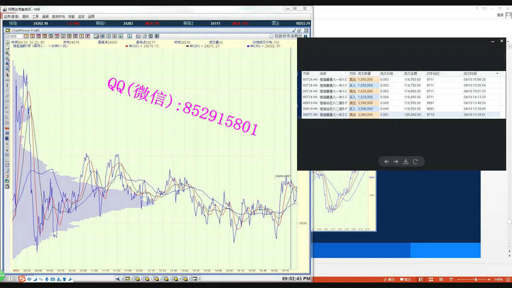512x288 pixels.
Task: Click the orange Sogou icon on the taskbar
Action: coord(22,278)
